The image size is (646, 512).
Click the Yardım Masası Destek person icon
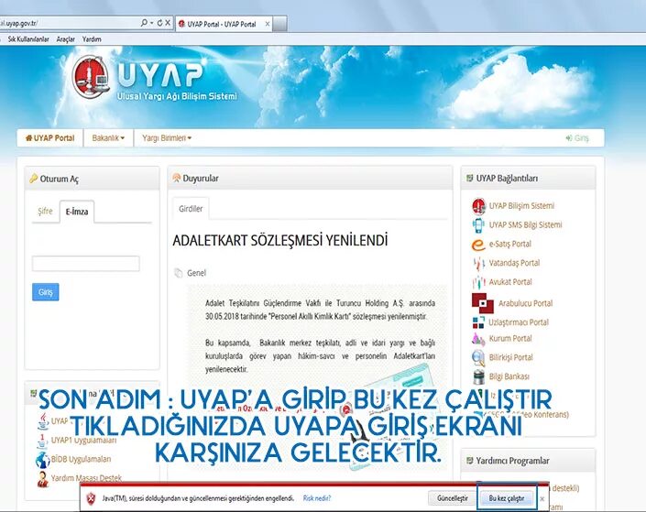pyautogui.click(x=42, y=479)
